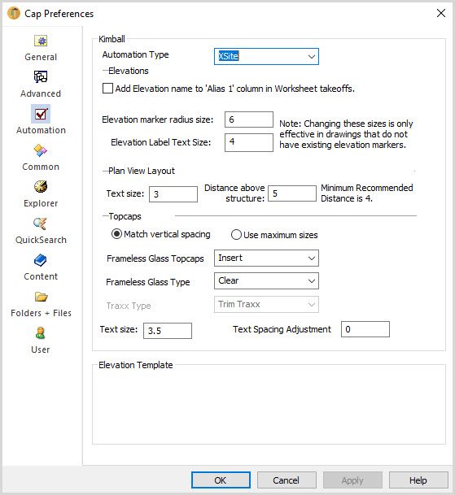Select Match vertical spacing radio button
This screenshot has height=495, width=455.
coord(116,234)
